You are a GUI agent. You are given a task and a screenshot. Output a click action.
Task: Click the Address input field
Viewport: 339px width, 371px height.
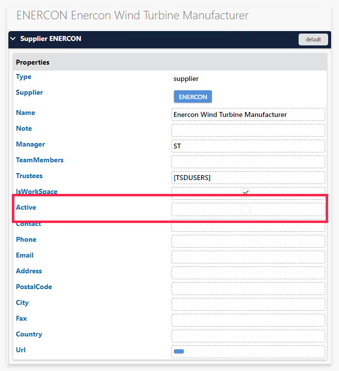click(x=248, y=273)
